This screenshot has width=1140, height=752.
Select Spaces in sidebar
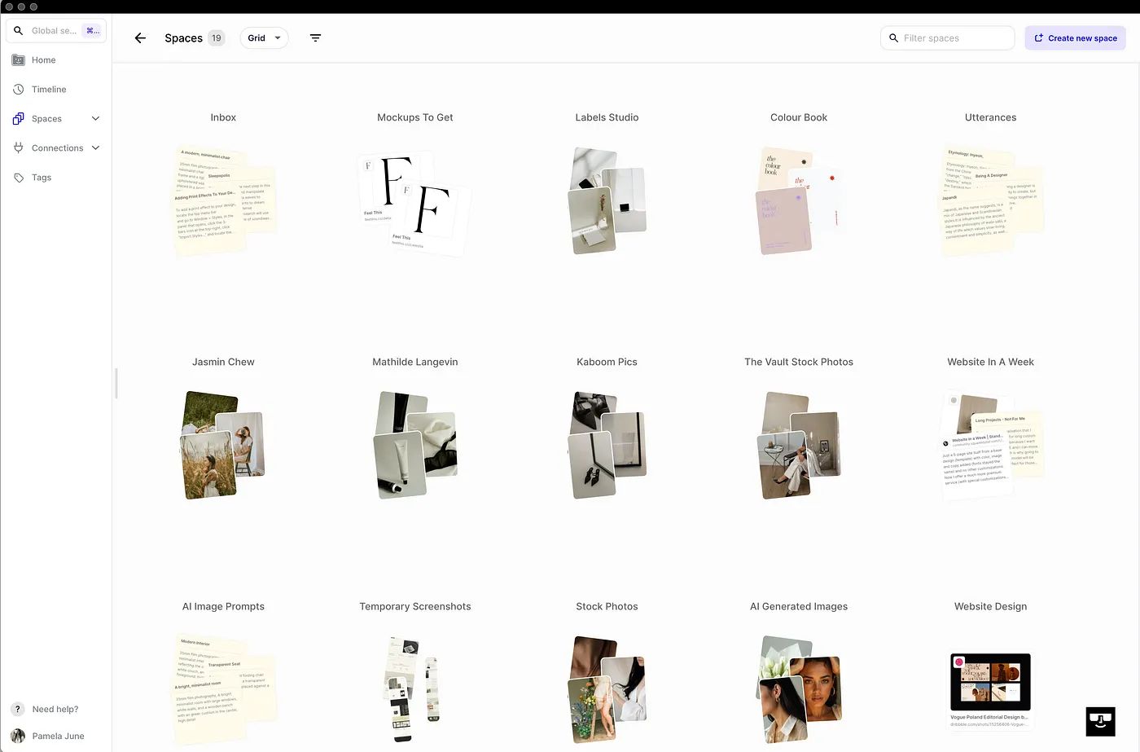click(46, 119)
